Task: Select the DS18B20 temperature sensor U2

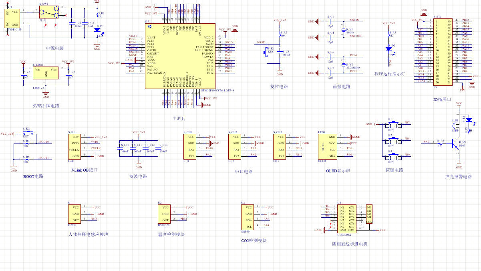Action: (x=164, y=214)
